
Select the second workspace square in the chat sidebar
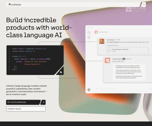click(89, 38)
